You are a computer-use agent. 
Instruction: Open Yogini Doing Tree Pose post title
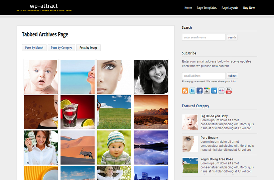point(217,159)
